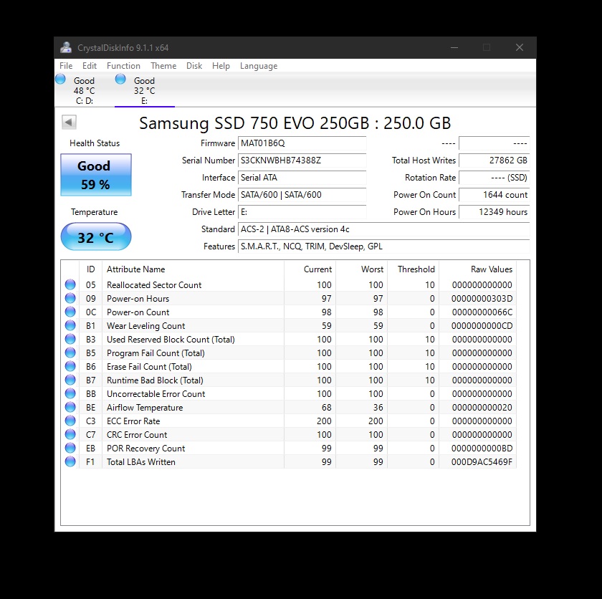Click the Standard field ACS-2 | ATA8-ACS

[x=384, y=229]
